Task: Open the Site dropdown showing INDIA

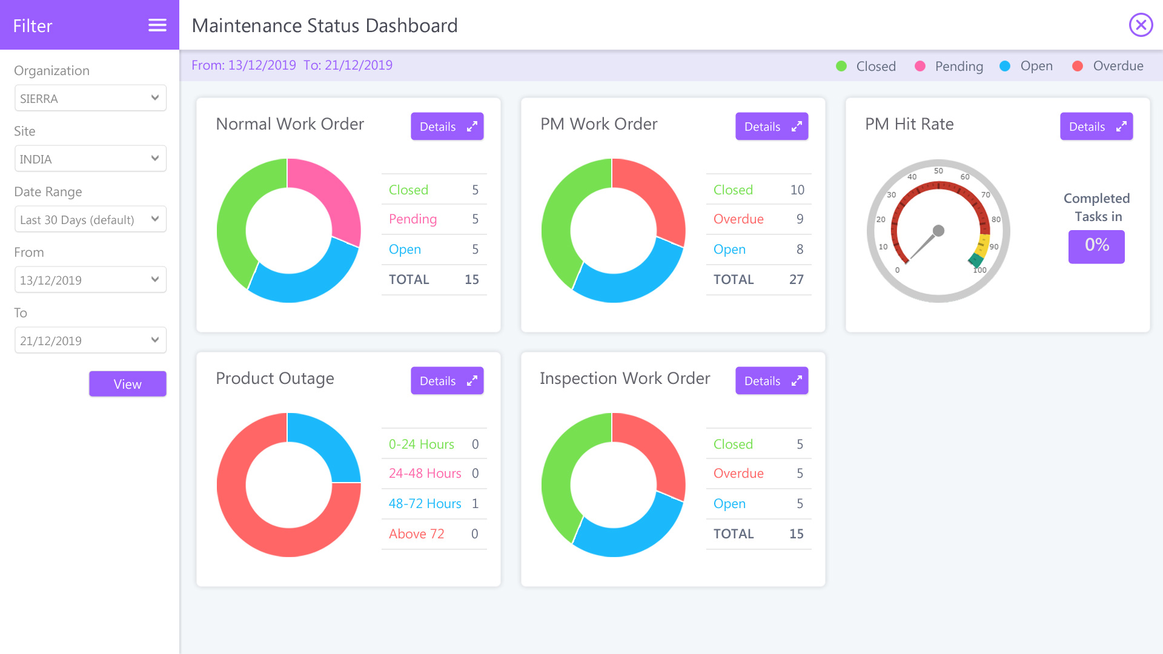Action: 90,159
